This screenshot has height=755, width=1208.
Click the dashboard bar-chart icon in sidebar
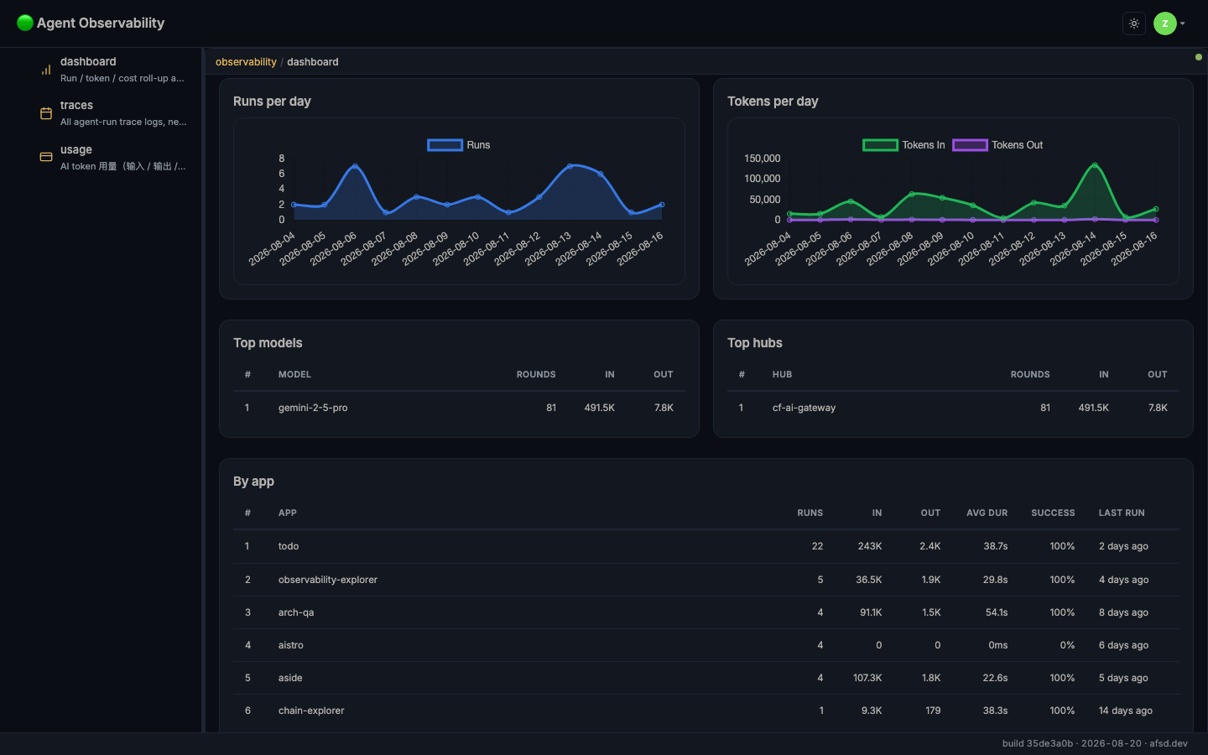pyautogui.click(x=46, y=70)
